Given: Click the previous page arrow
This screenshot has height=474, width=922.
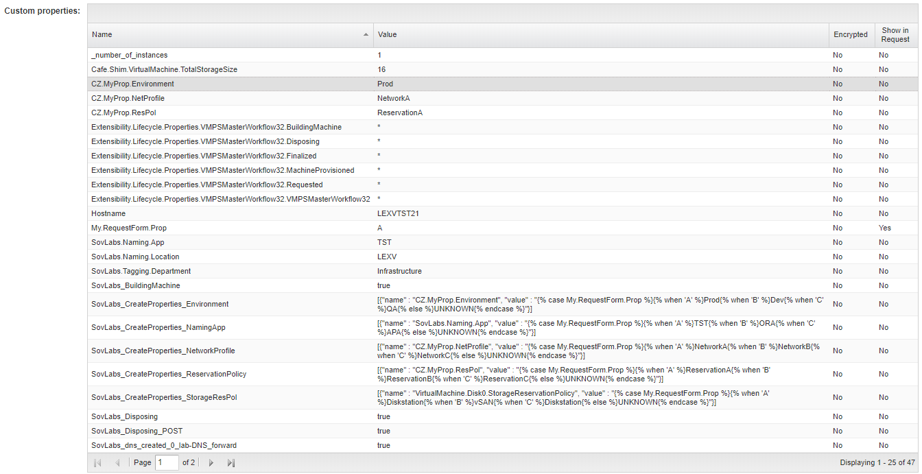Looking at the screenshot, I should click(117, 463).
